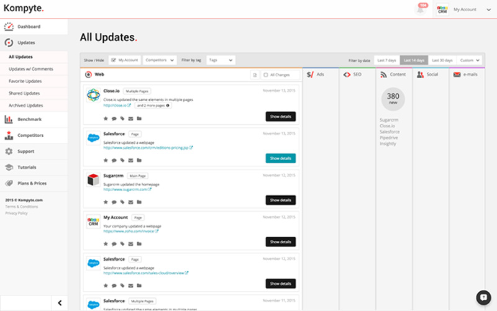Filter by Last 7 days
The image size is (497, 311).
[386, 60]
